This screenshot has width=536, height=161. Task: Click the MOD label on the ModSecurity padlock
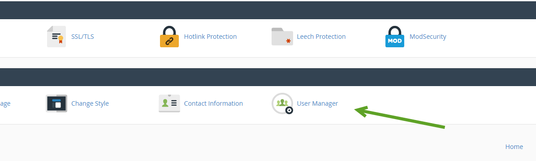[395, 41]
